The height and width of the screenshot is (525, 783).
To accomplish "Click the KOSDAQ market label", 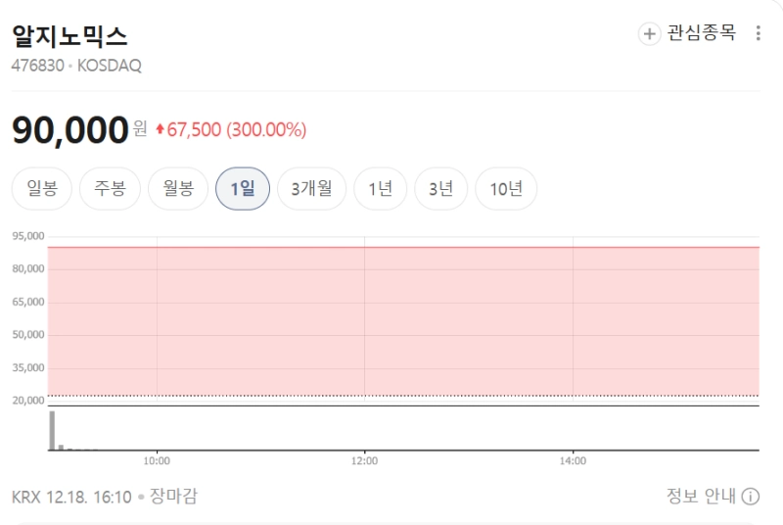I will click(x=110, y=66).
